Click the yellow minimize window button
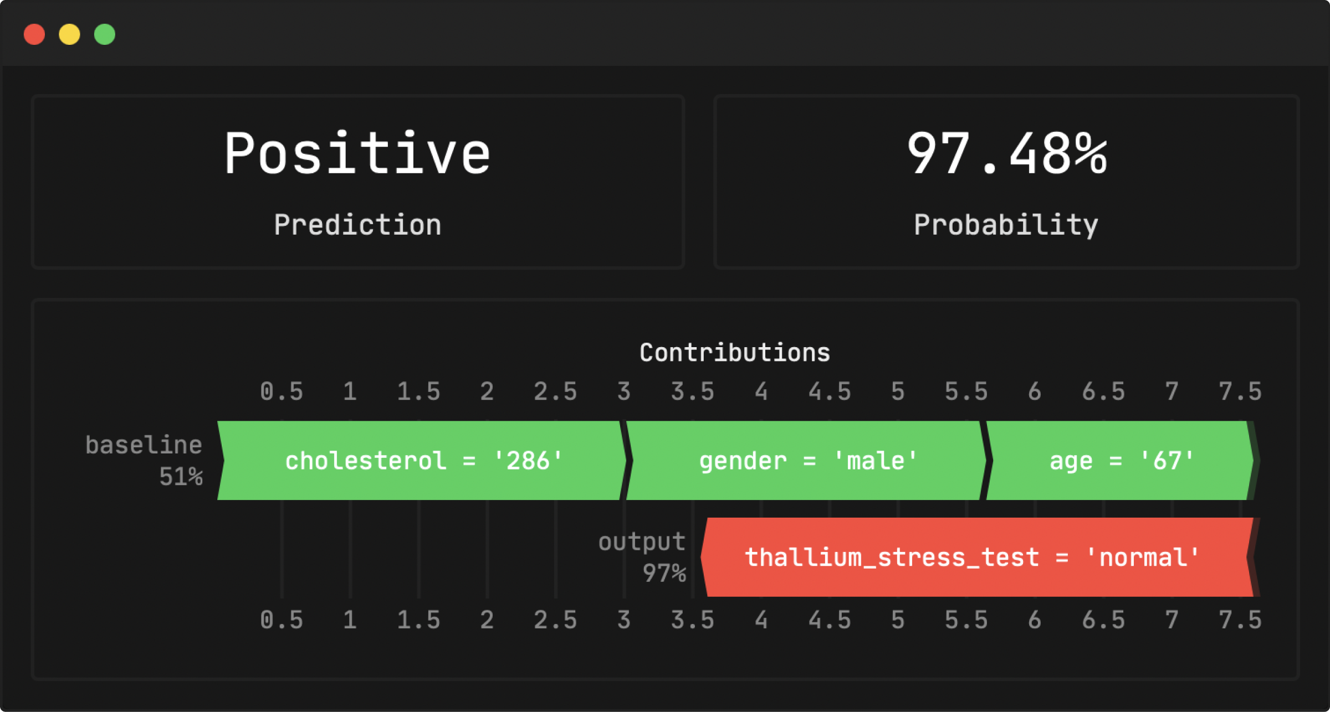Image resolution: width=1330 pixels, height=712 pixels. (69, 34)
